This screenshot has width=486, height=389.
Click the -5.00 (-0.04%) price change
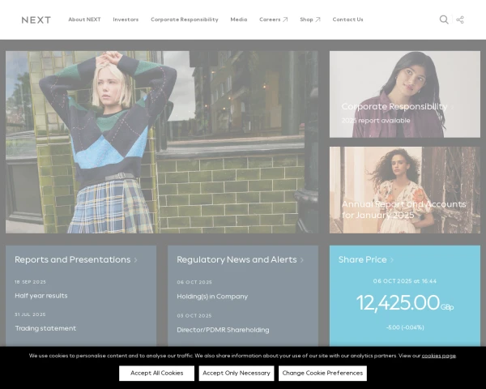click(x=405, y=327)
